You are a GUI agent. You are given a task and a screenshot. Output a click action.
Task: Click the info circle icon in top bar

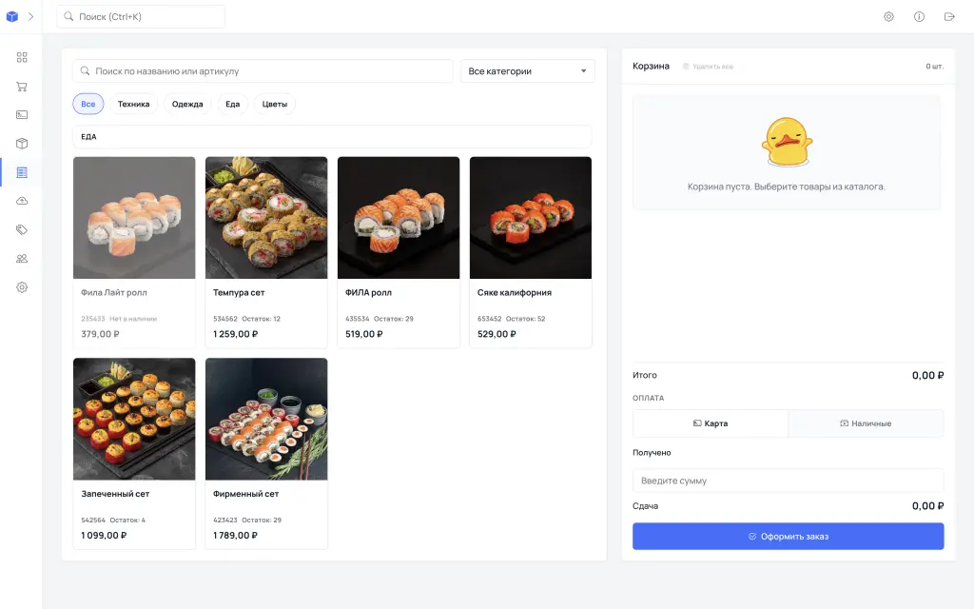(920, 17)
